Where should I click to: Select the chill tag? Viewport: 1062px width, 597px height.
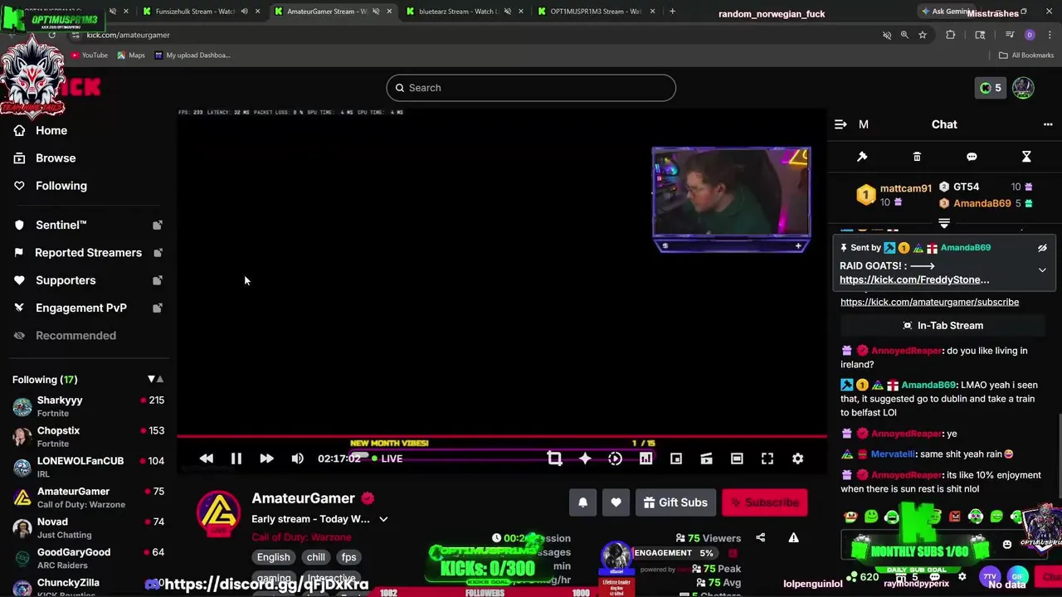click(x=316, y=557)
